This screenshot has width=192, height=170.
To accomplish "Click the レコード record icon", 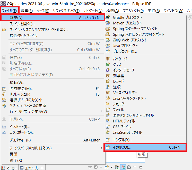I will [x=108, y=81].
